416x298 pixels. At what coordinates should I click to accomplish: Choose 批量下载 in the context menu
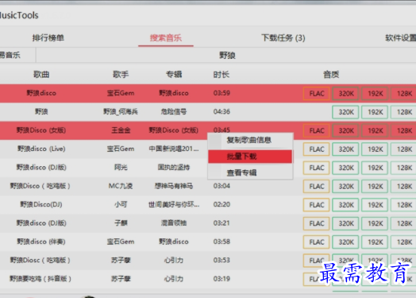[250, 157]
